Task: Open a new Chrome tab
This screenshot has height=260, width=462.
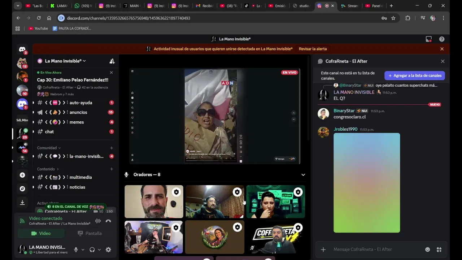Action: click(391, 6)
